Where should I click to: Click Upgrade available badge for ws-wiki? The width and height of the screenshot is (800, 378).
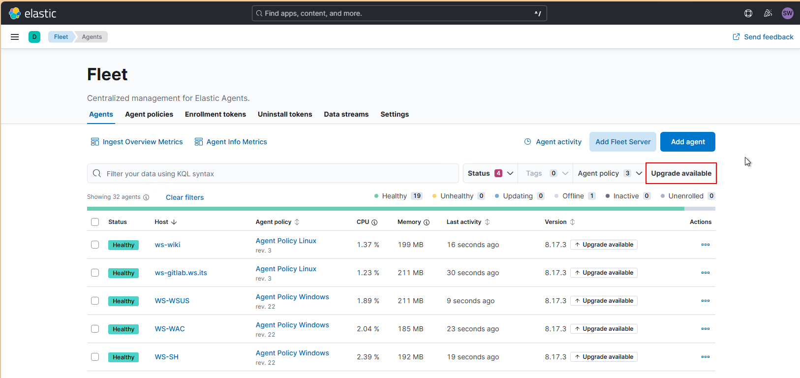point(604,245)
